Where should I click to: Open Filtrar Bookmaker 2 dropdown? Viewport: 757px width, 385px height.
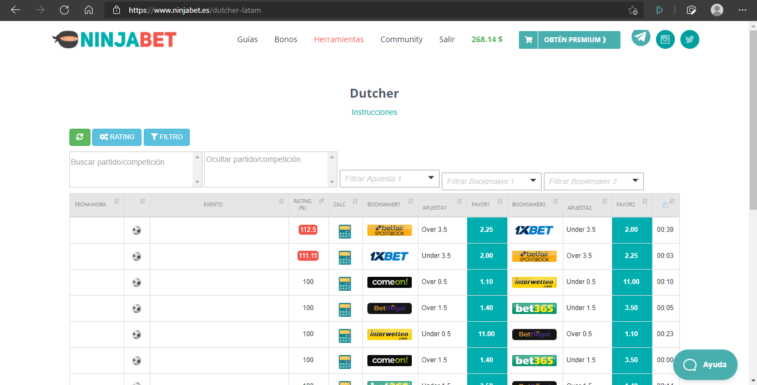click(594, 181)
